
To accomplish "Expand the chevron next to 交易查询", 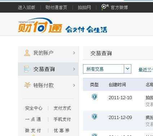I will (74, 69).
